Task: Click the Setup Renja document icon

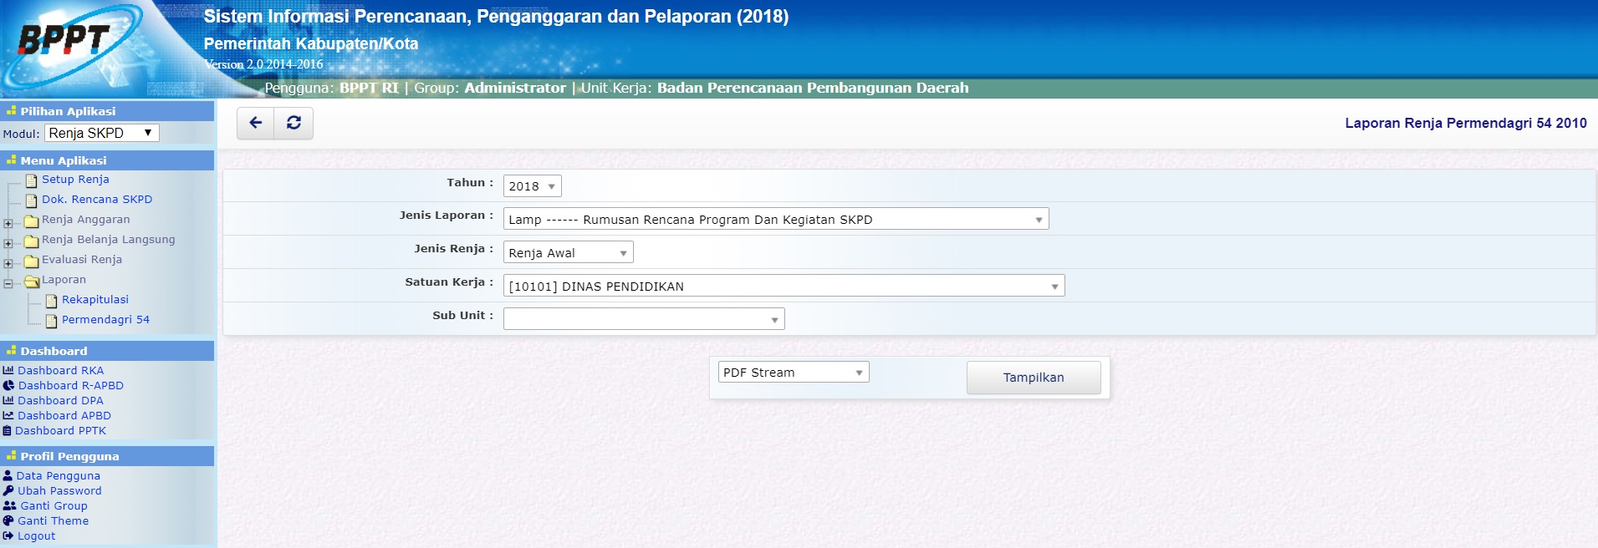Action: click(x=32, y=180)
